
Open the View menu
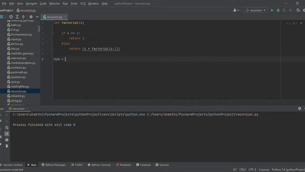pos(20,3)
